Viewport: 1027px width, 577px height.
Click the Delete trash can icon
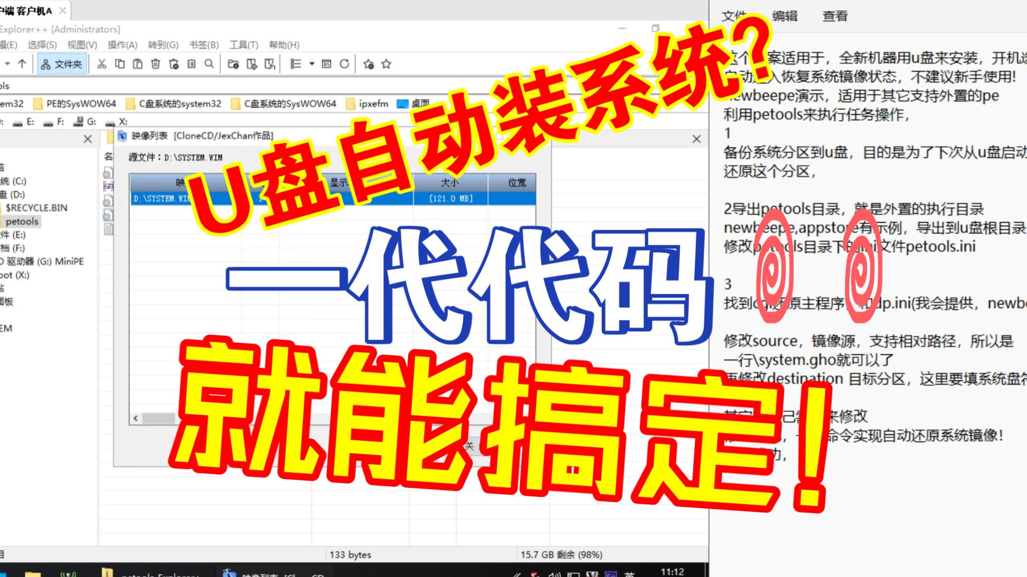click(156, 64)
